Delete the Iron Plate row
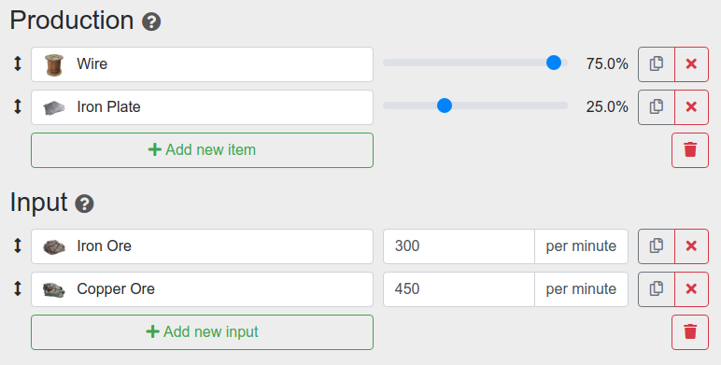 point(691,107)
